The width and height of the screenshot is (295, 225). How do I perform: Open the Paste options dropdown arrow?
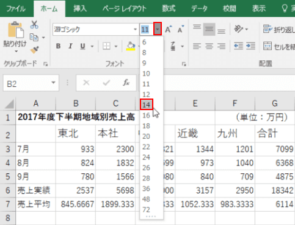click(16, 51)
